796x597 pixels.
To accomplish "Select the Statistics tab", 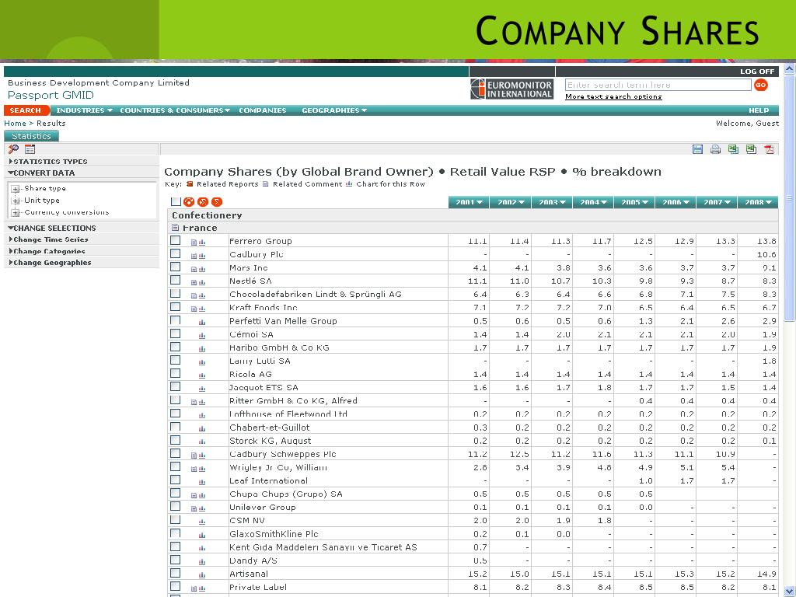I will [31, 136].
